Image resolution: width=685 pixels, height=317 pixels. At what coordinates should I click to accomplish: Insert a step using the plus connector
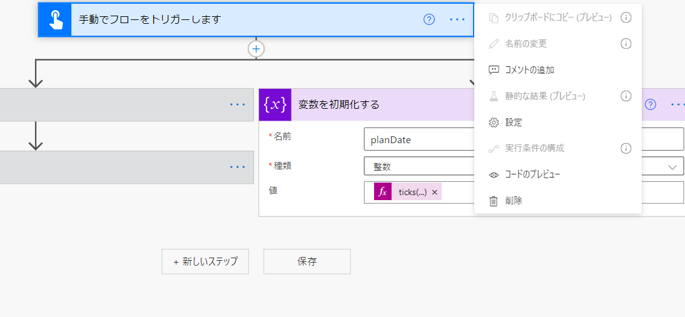pos(256,49)
